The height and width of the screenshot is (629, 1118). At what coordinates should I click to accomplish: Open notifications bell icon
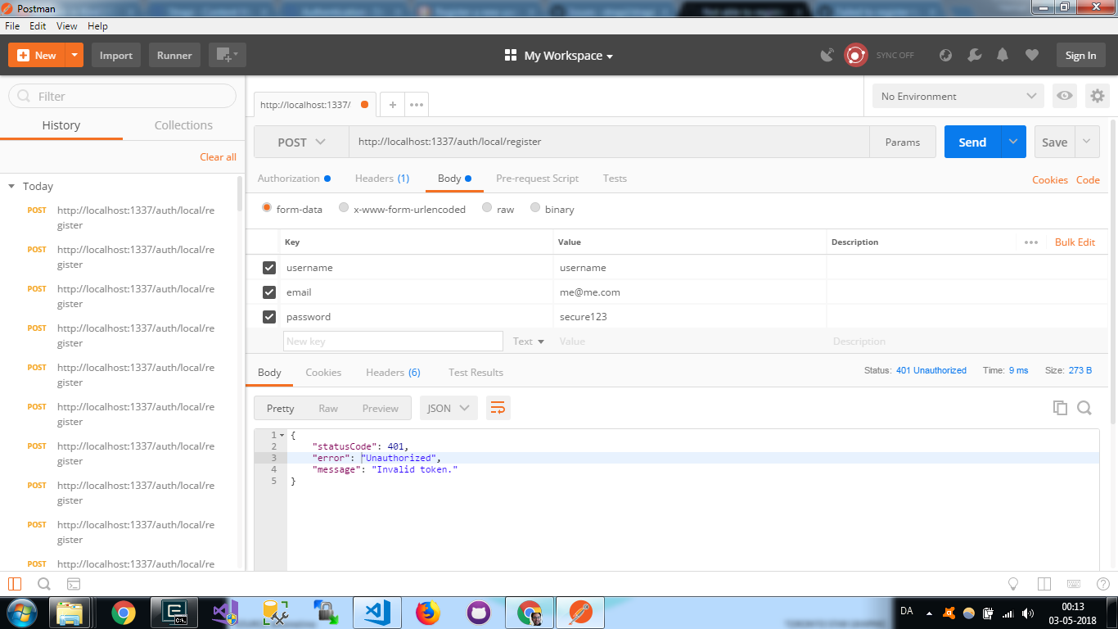(x=1003, y=55)
